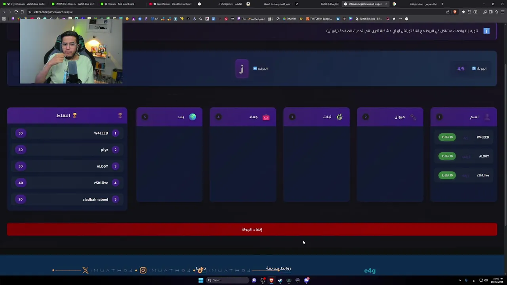Click aladbahnabeel's score of 20
507x285 pixels.
point(21,199)
